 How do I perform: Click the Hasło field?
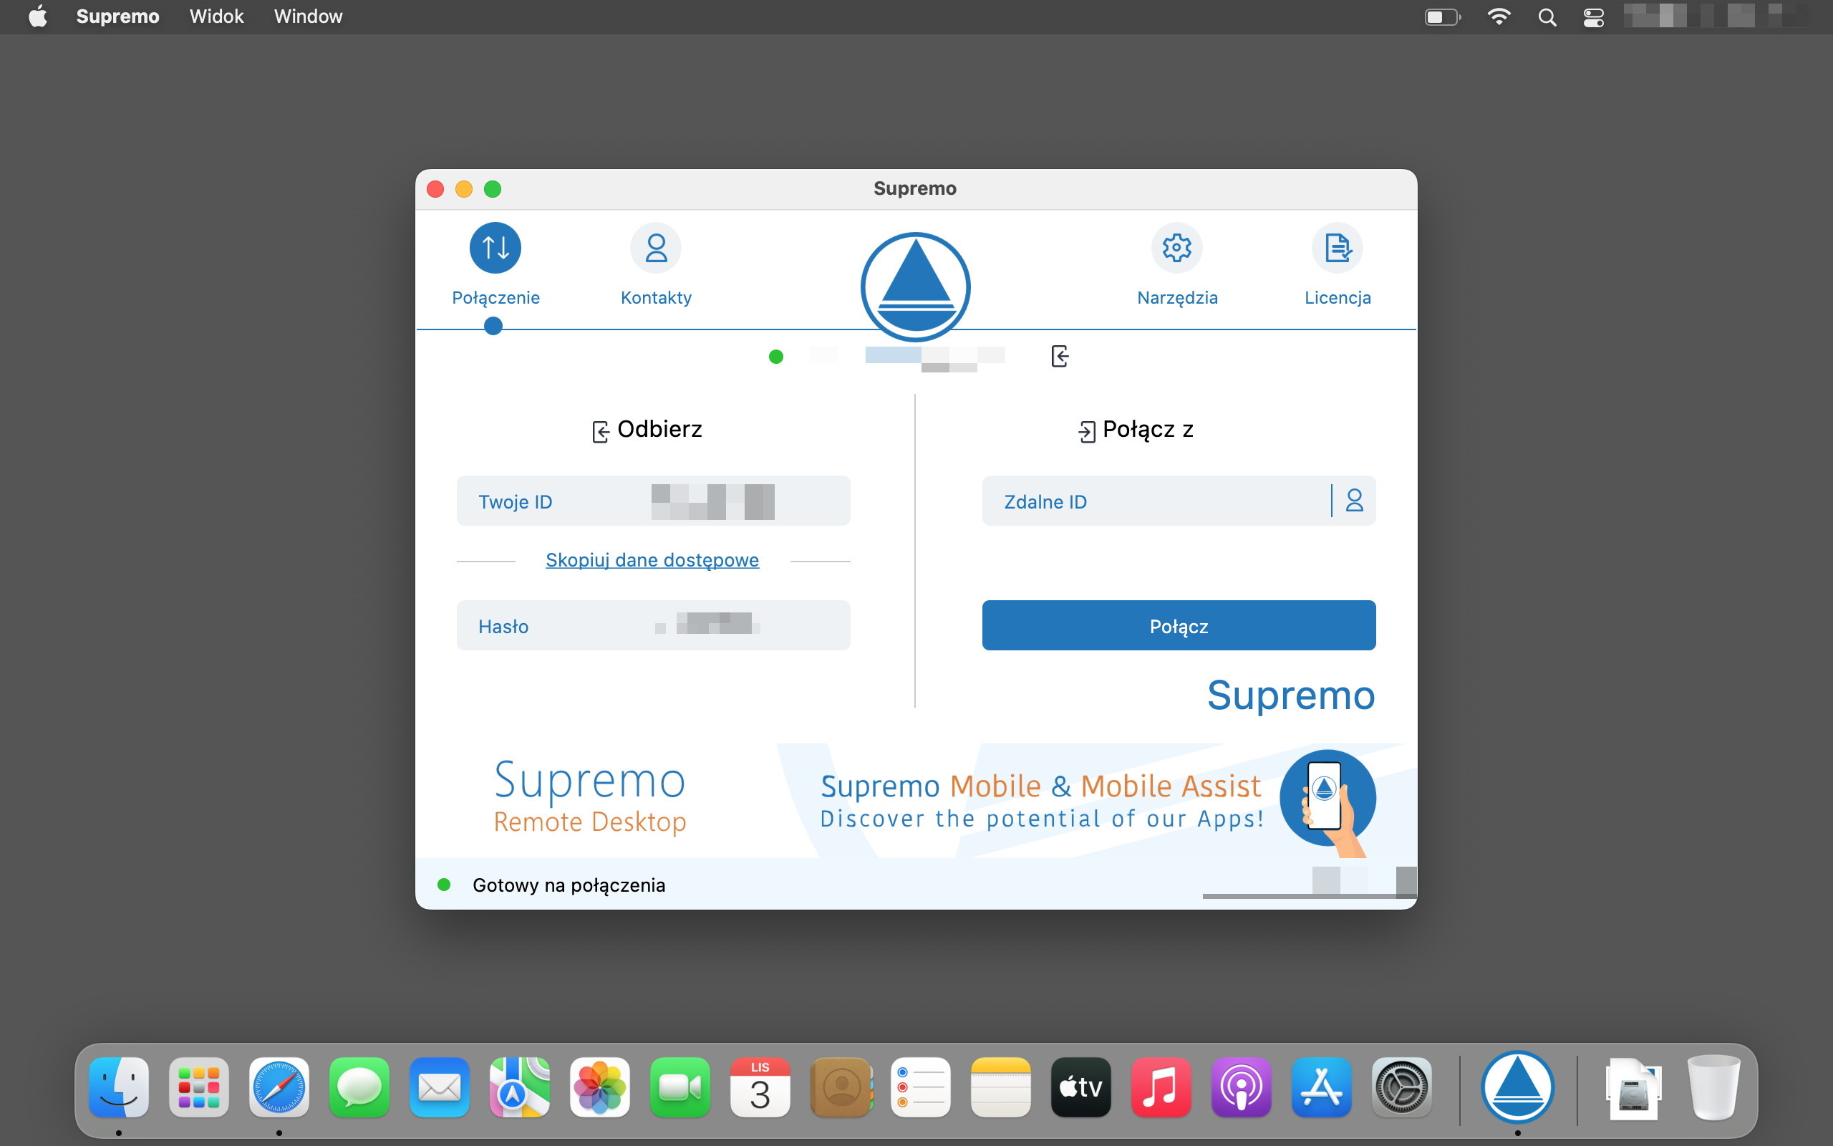[x=653, y=625]
